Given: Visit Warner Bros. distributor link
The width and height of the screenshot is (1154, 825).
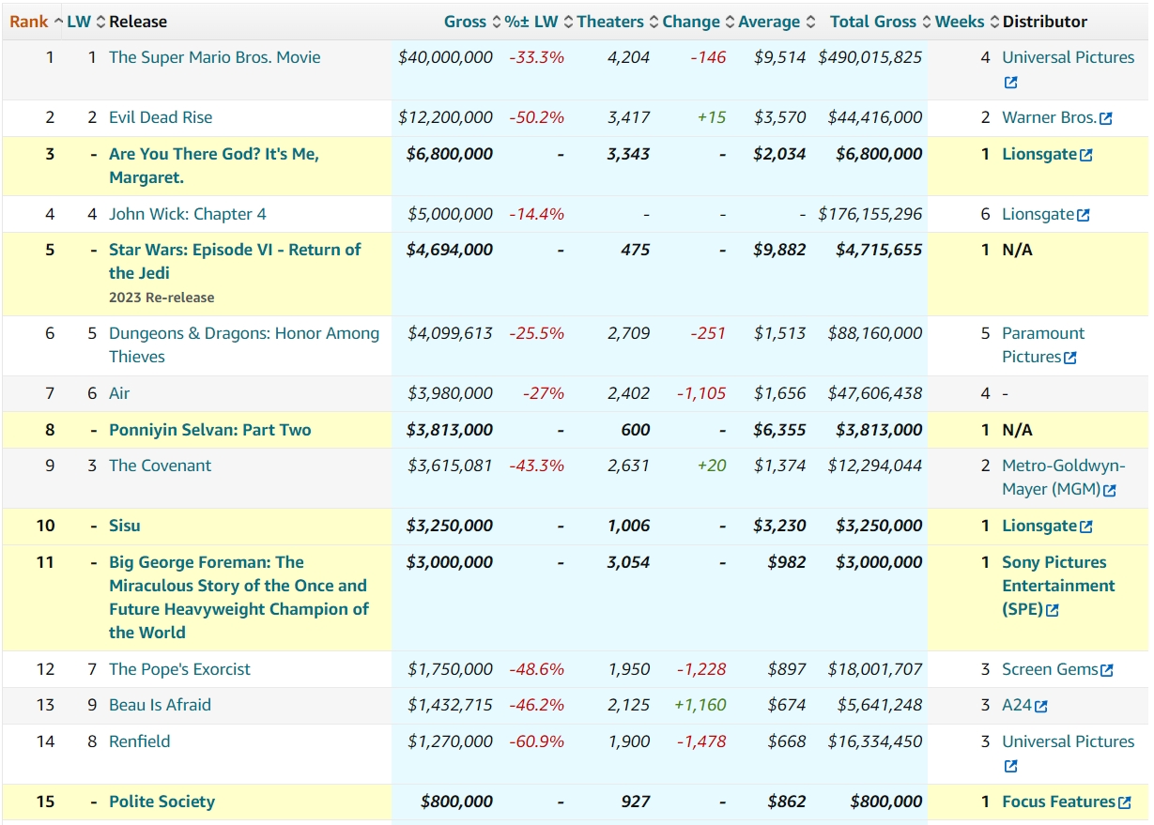Looking at the screenshot, I should (1049, 117).
